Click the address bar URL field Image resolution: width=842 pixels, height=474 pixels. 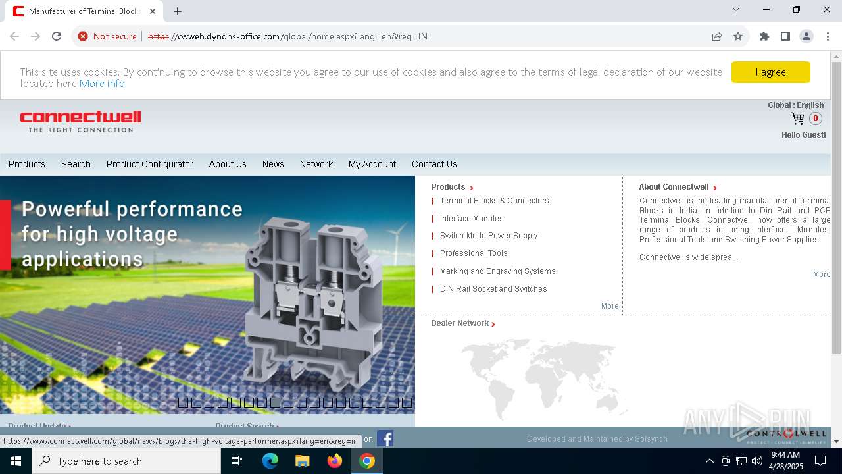click(421, 36)
